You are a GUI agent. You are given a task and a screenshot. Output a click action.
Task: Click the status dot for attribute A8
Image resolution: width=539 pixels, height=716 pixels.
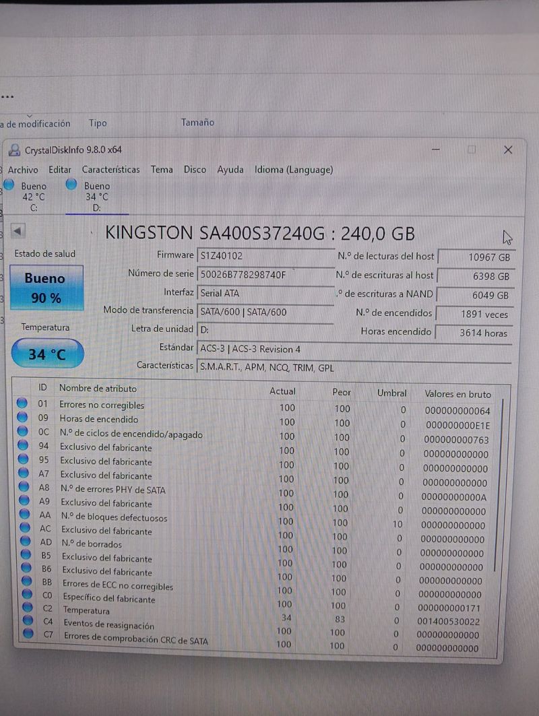[x=24, y=486]
